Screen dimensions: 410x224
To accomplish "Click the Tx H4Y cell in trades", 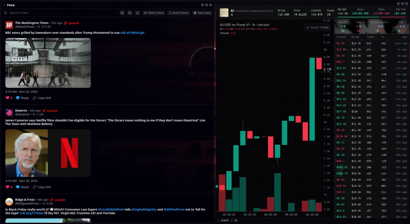I will 384,62.
